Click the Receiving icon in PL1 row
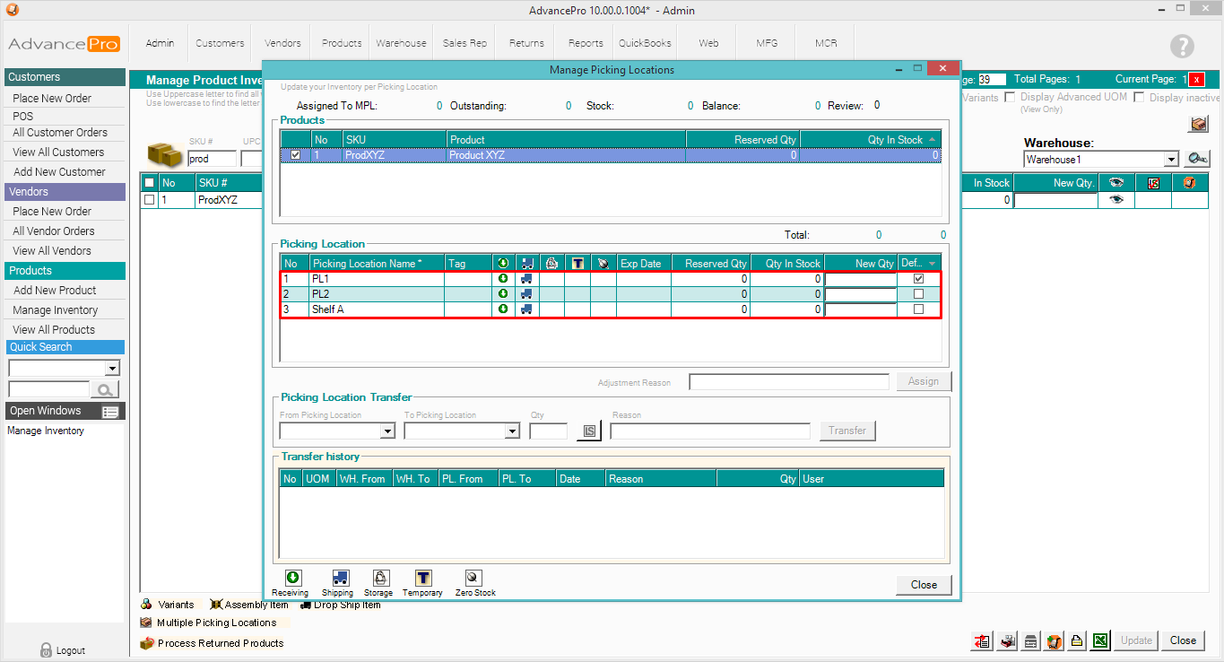1224x662 pixels. click(503, 279)
